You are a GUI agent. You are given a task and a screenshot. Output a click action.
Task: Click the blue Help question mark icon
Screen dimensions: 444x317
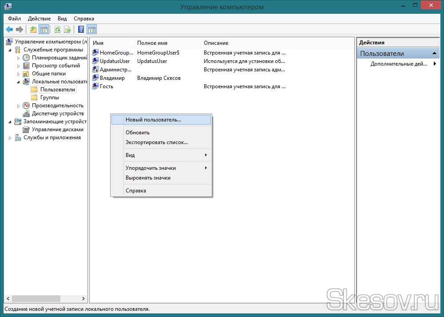coord(81,30)
